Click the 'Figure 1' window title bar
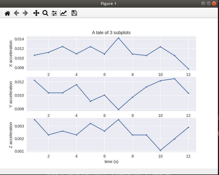Viewport: 219px width, 175px height. (x=108, y=4)
